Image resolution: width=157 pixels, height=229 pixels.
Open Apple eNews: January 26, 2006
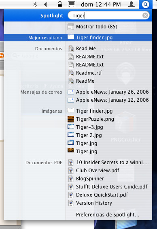pyautogui.click(x=112, y=92)
